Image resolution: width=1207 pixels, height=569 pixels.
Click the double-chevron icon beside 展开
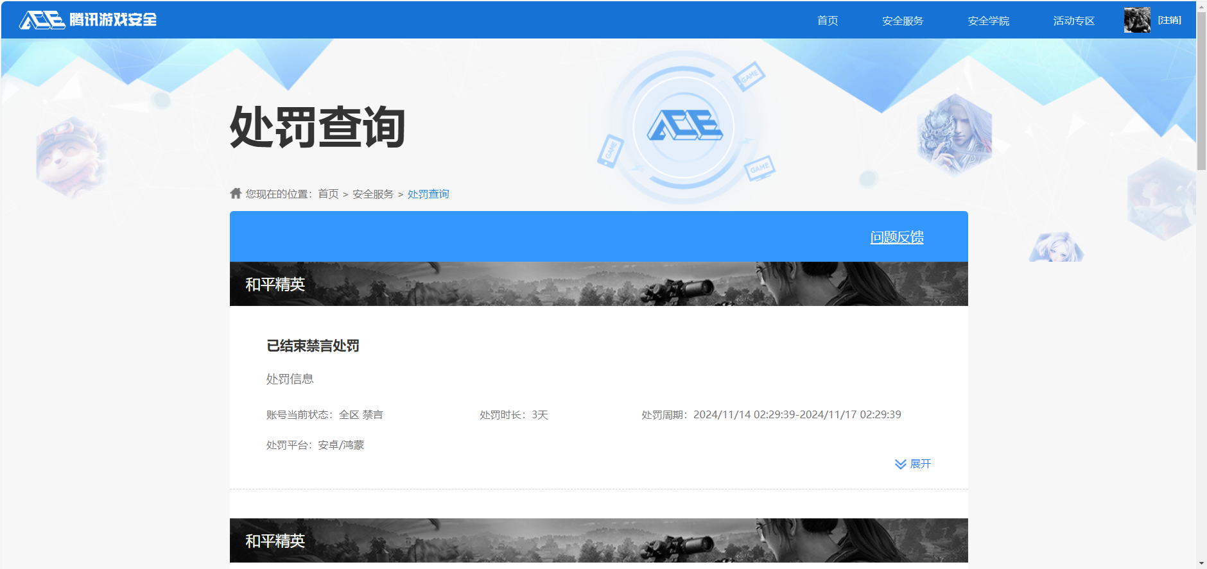pos(900,464)
